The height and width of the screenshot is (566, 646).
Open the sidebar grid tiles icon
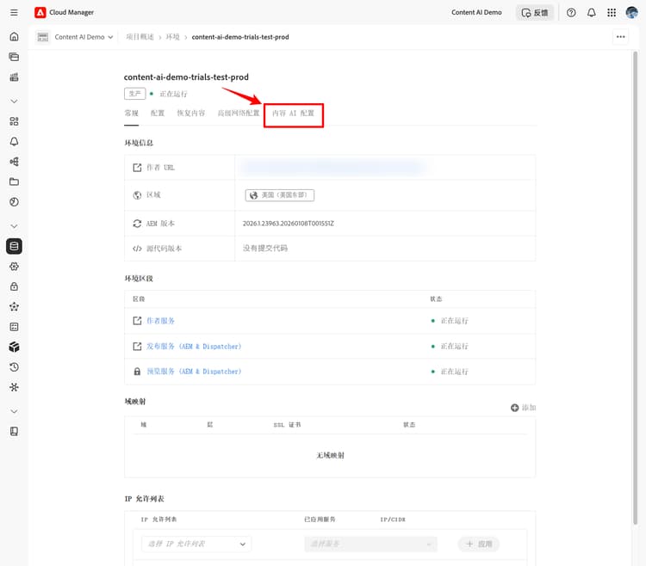click(14, 121)
